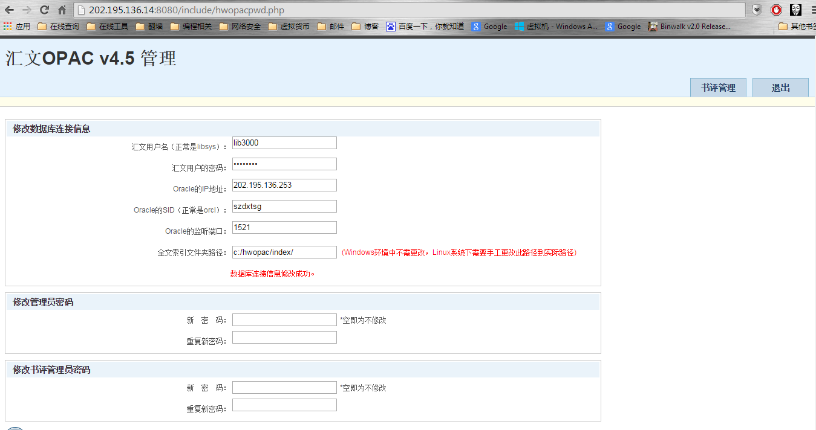Click the page icon in address bar
The height and width of the screenshot is (430, 816).
pos(81,10)
